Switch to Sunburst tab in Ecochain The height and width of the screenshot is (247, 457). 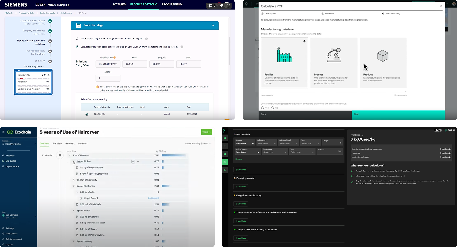click(83, 144)
